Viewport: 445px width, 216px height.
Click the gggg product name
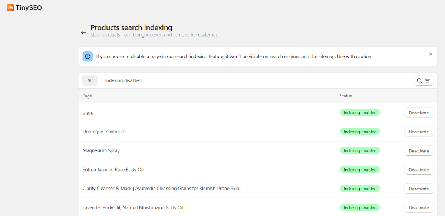88,113
